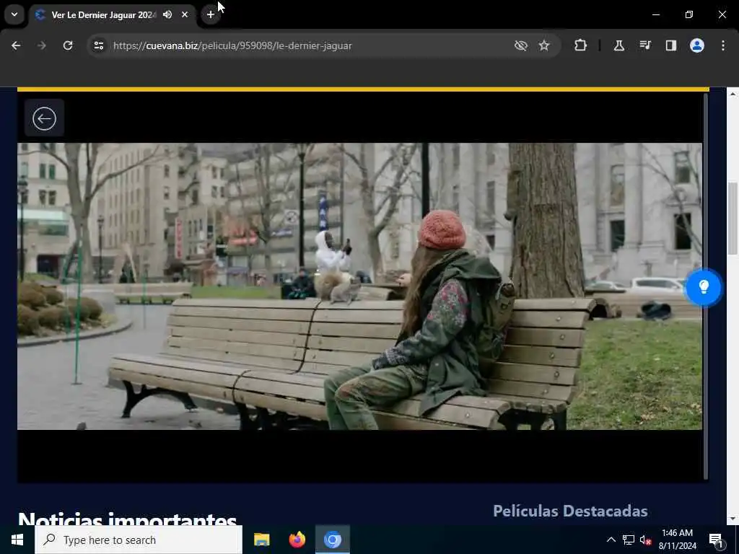This screenshot has width=739, height=554.
Task: Open File Explorer from taskbar
Action: 261,540
